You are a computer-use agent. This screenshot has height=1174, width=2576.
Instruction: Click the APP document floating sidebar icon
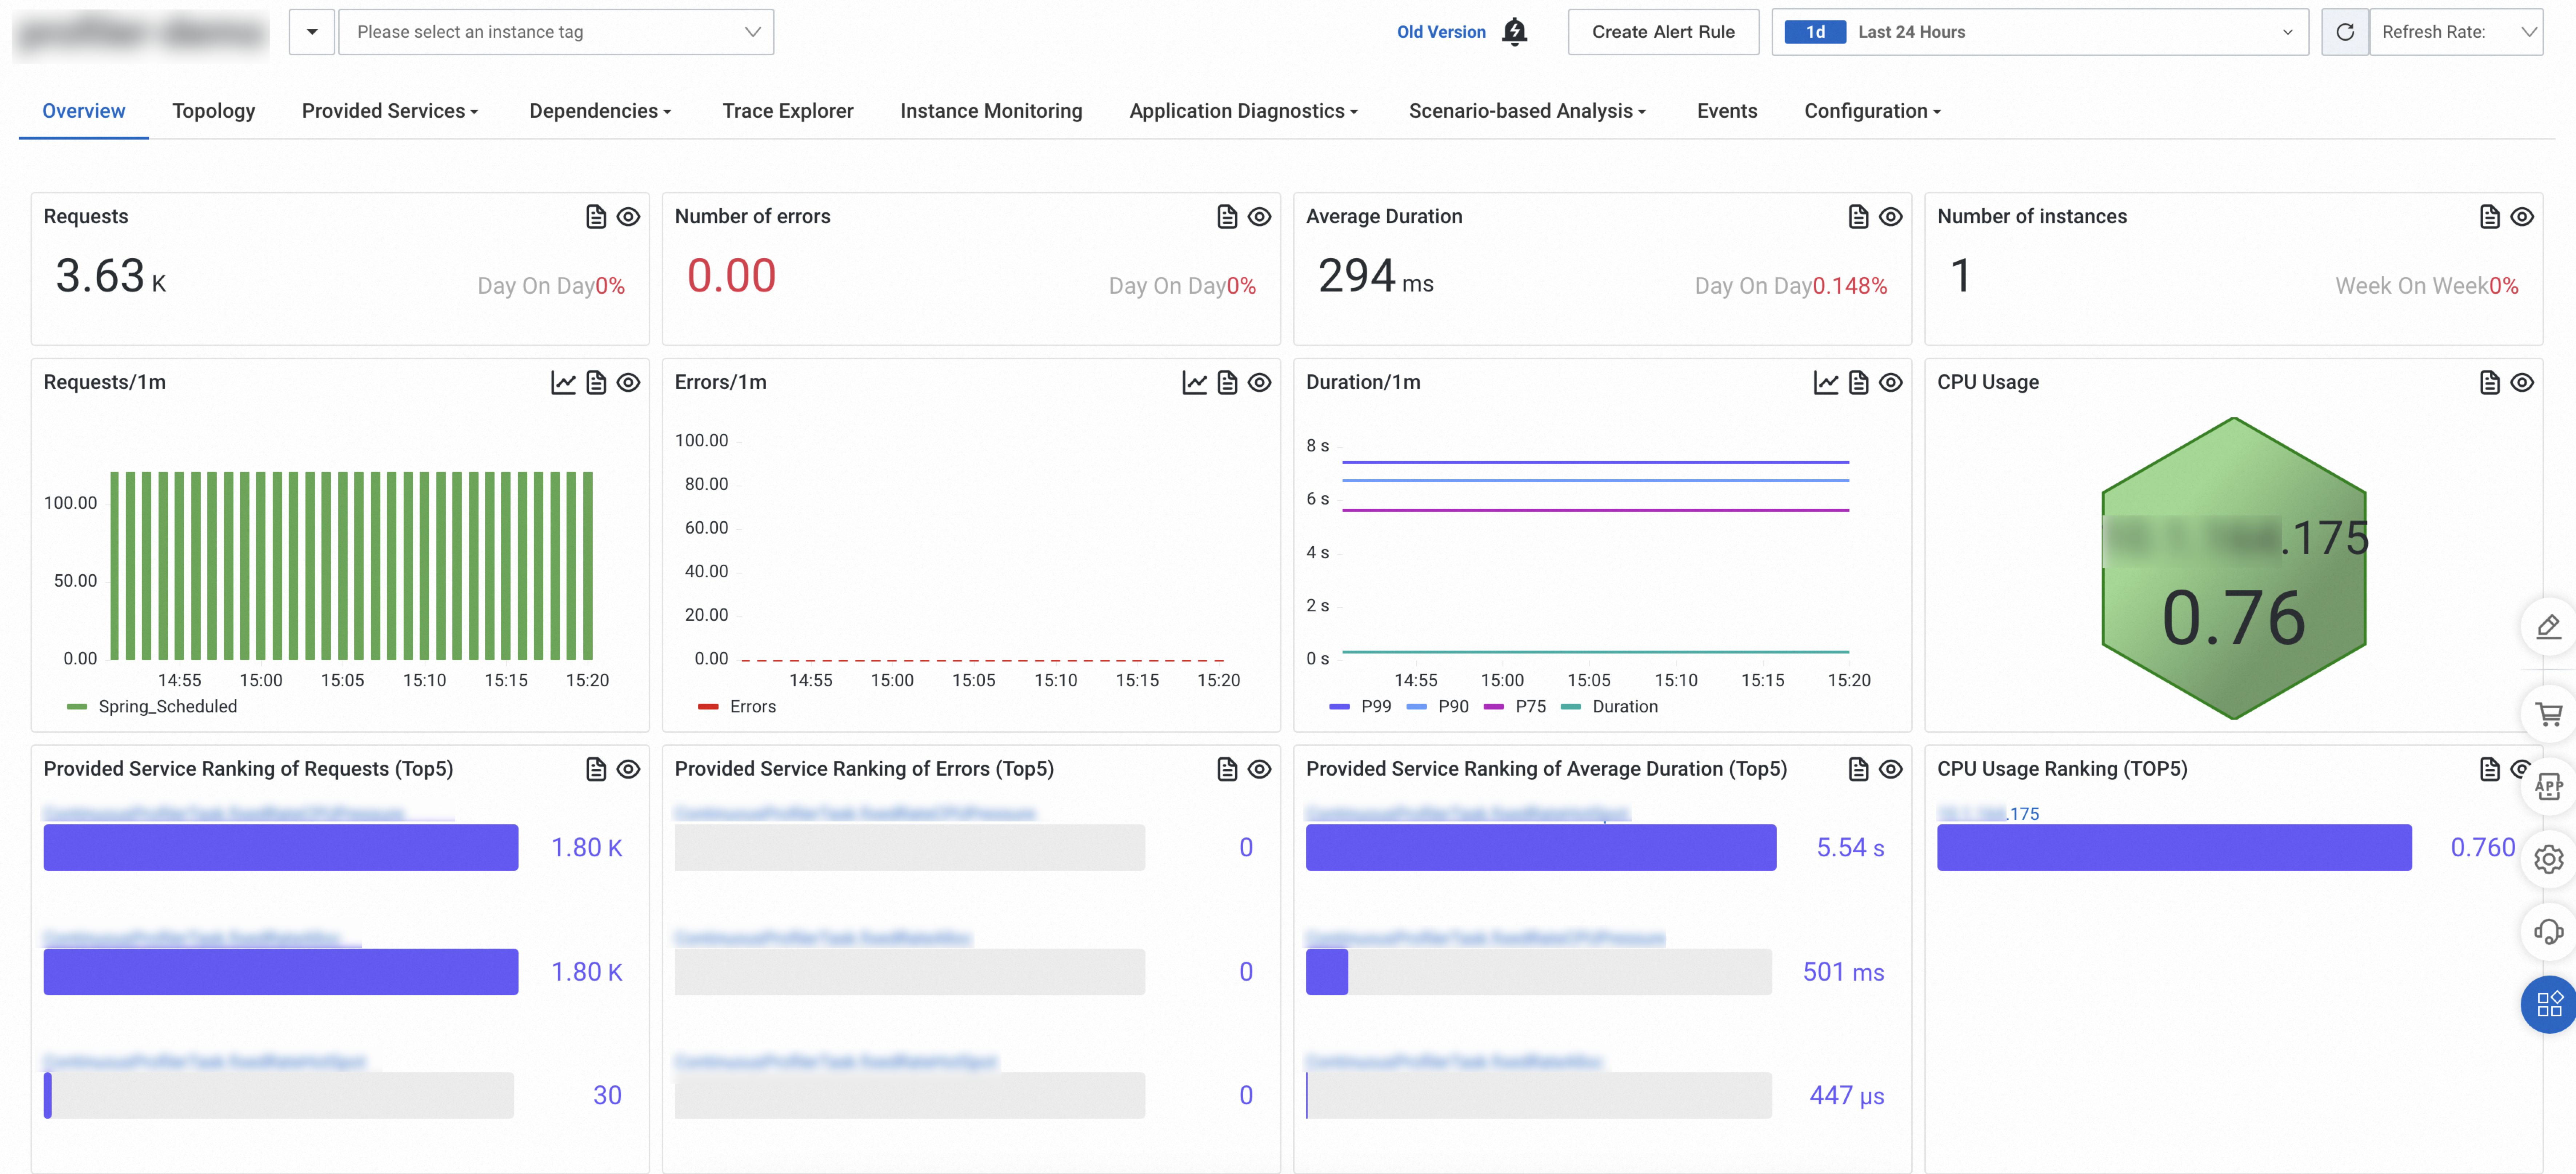(2548, 786)
